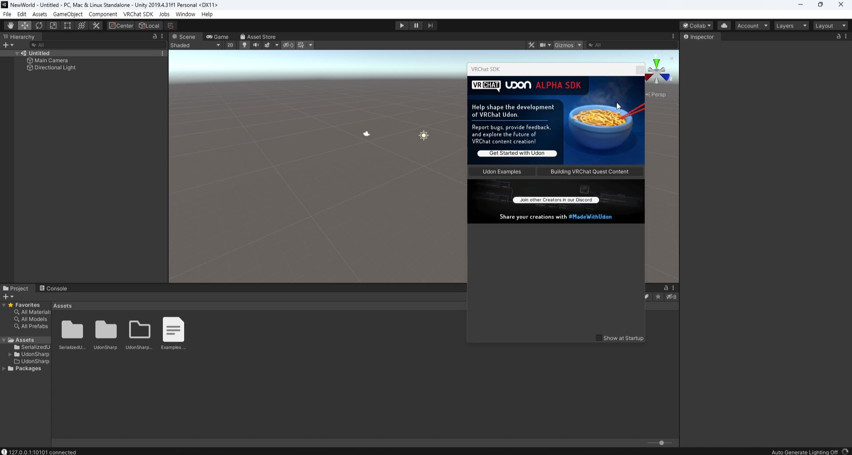The height and width of the screenshot is (455, 852).
Task: Open the scene camera settings
Action: tap(545, 45)
